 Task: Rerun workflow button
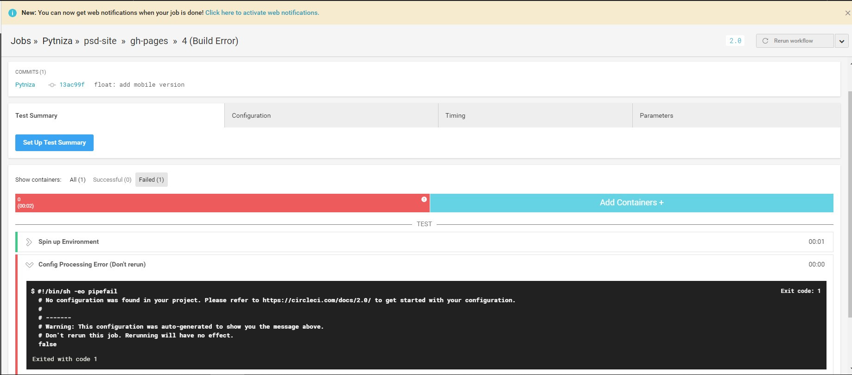pyautogui.click(x=795, y=41)
